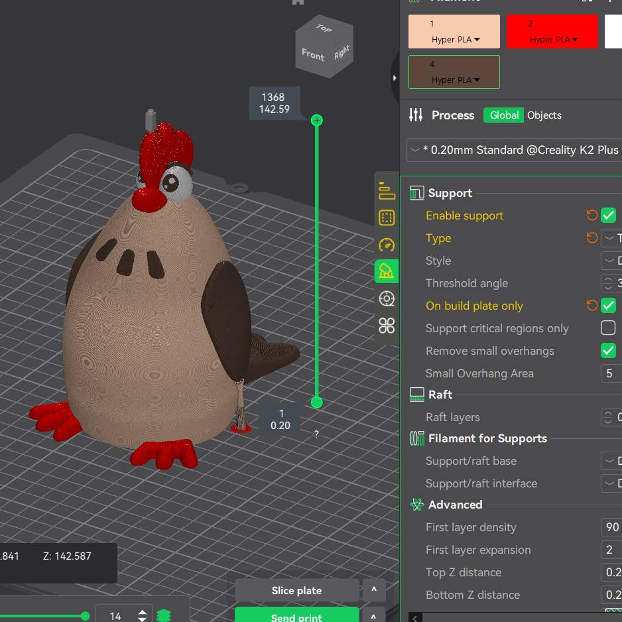Open the Speed gauge settings icon
Image resolution: width=622 pixels, height=622 pixels.
[x=387, y=245]
